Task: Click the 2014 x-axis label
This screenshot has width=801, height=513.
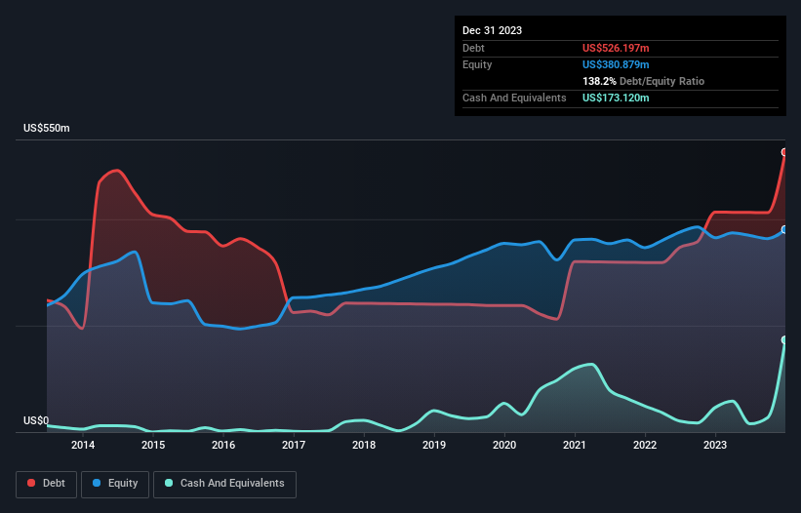Action: pyautogui.click(x=83, y=445)
